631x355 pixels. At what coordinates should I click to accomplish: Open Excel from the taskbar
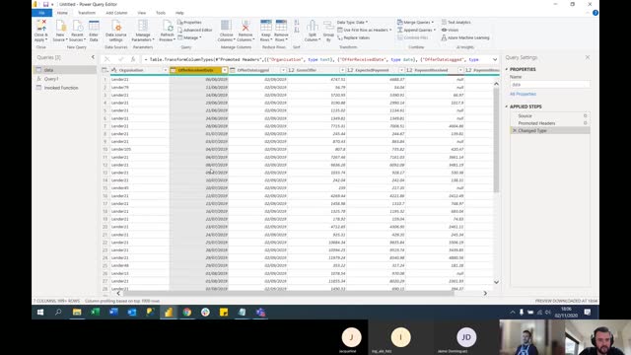(96, 312)
